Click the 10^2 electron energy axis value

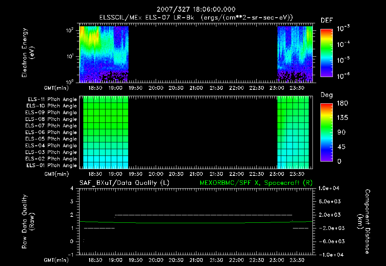70,30
